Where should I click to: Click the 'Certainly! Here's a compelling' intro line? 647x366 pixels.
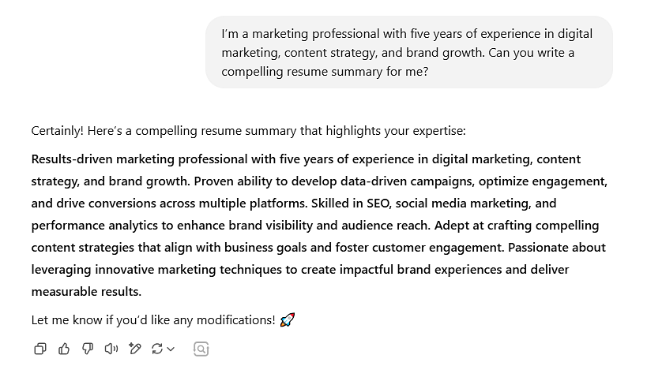coord(248,131)
